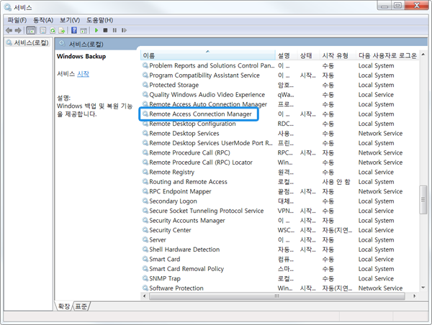Open the 도움말(H) menu
This screenshot has height=325, width=432.
(99, 20)
